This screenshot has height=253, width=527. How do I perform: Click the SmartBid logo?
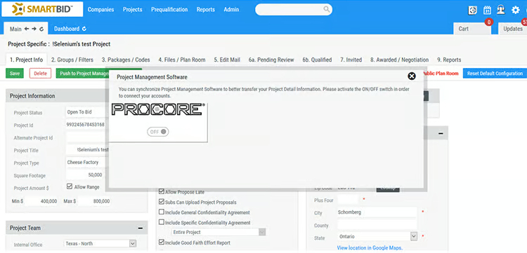(42, 9)
